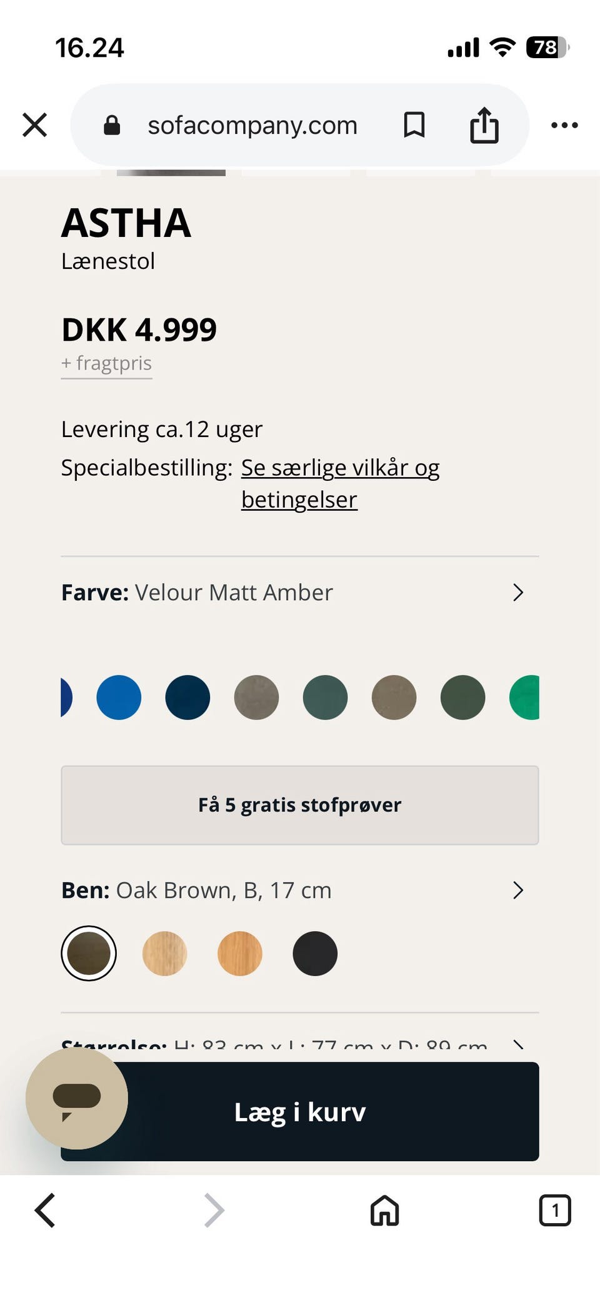Open the three-dots more options menu
This screenshot has height=1300, width=600.
coord(564,125)
